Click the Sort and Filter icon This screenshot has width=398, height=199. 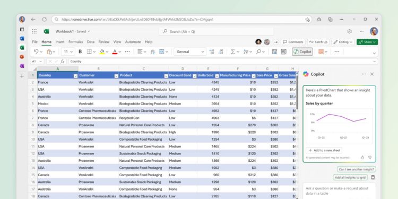click(x=246, y=52)
